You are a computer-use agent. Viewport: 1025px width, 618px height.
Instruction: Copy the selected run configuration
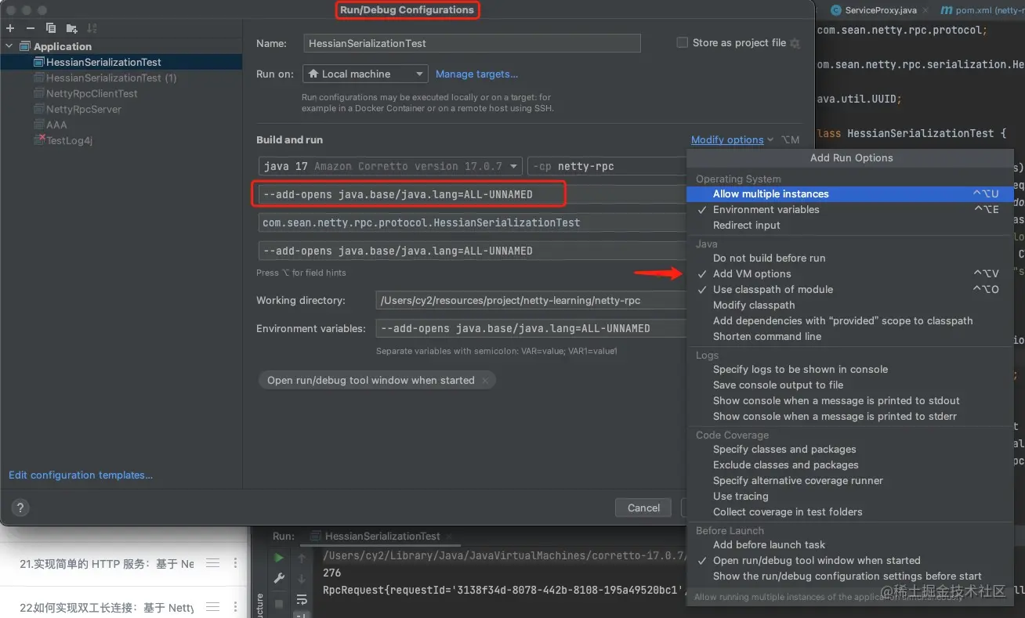coord(51,28)
